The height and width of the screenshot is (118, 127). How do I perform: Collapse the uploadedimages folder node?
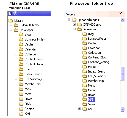tap(69, 20)
